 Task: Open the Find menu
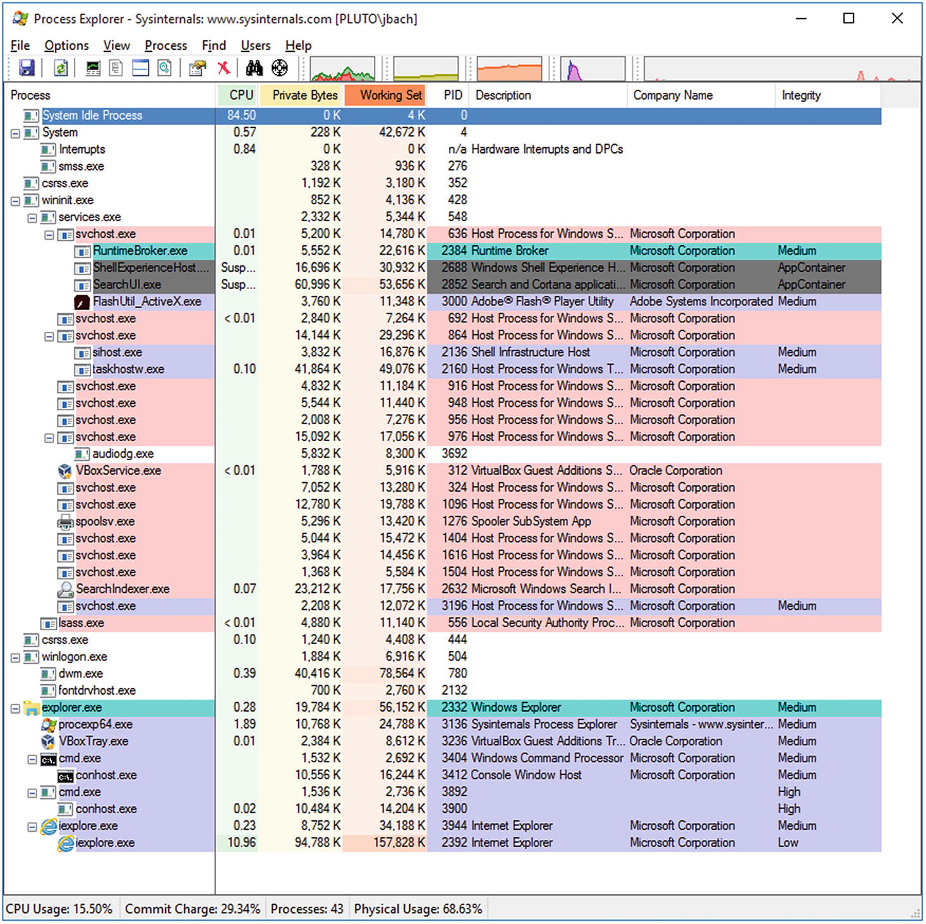(213, 46)
